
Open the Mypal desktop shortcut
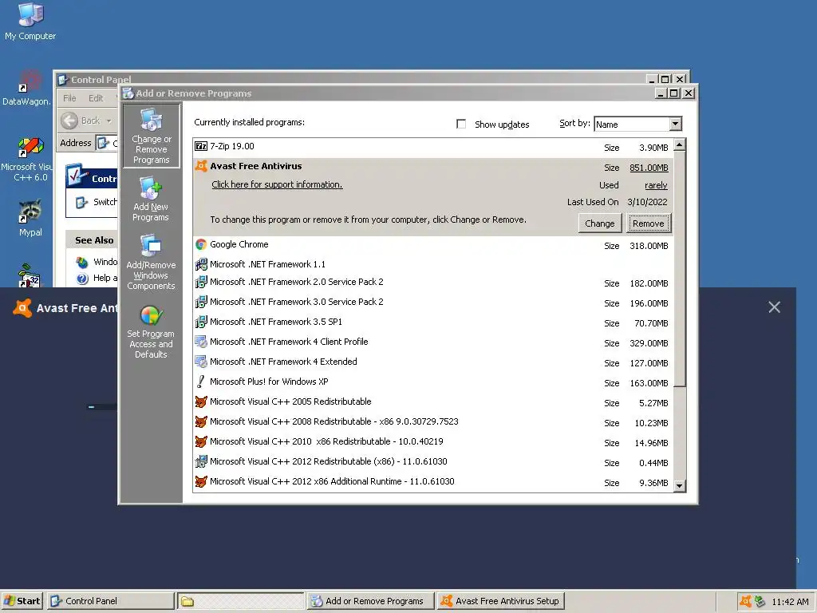[30, 218]
